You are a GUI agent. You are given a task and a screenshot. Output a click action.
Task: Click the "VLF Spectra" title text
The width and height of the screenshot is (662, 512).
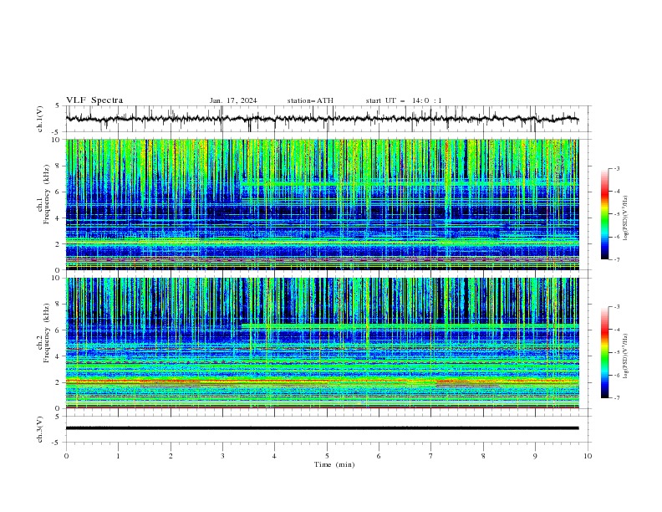pos(94,100)
